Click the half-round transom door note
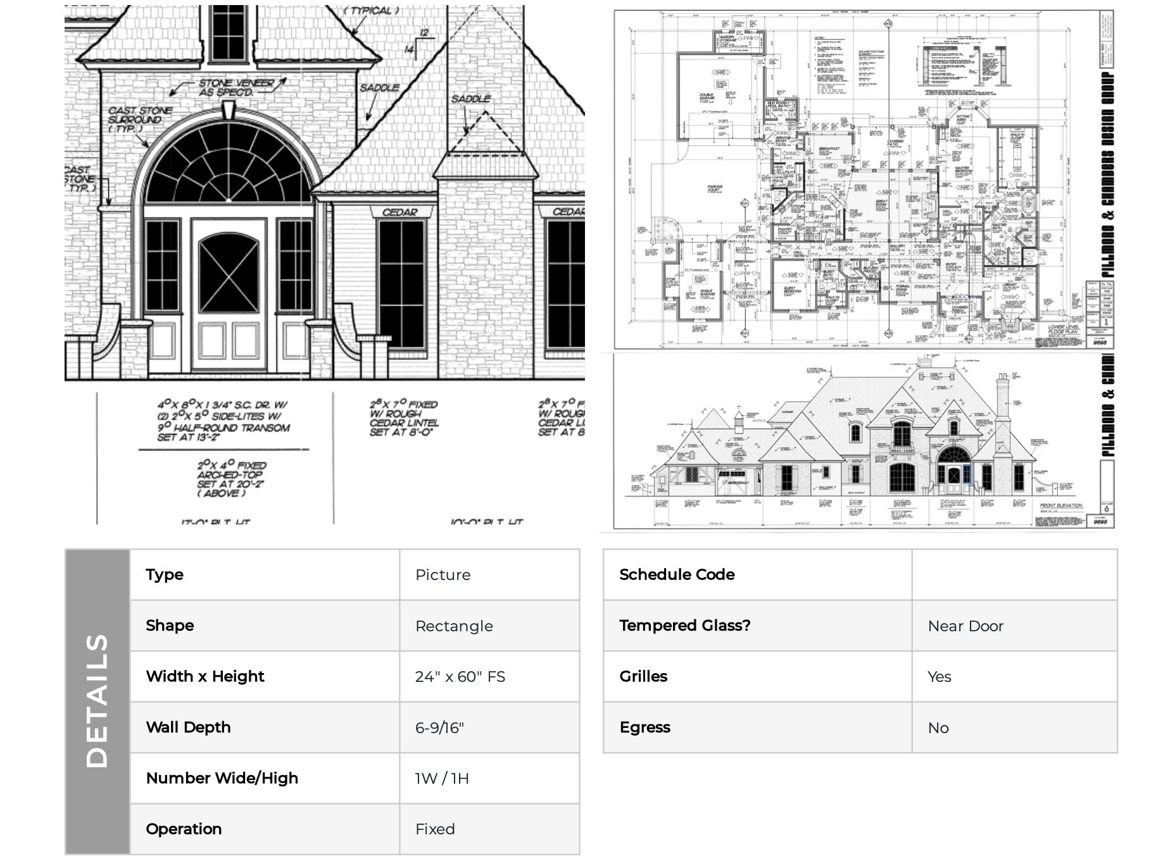Screen dimensions: 1175x859 (x=223, y=421)
